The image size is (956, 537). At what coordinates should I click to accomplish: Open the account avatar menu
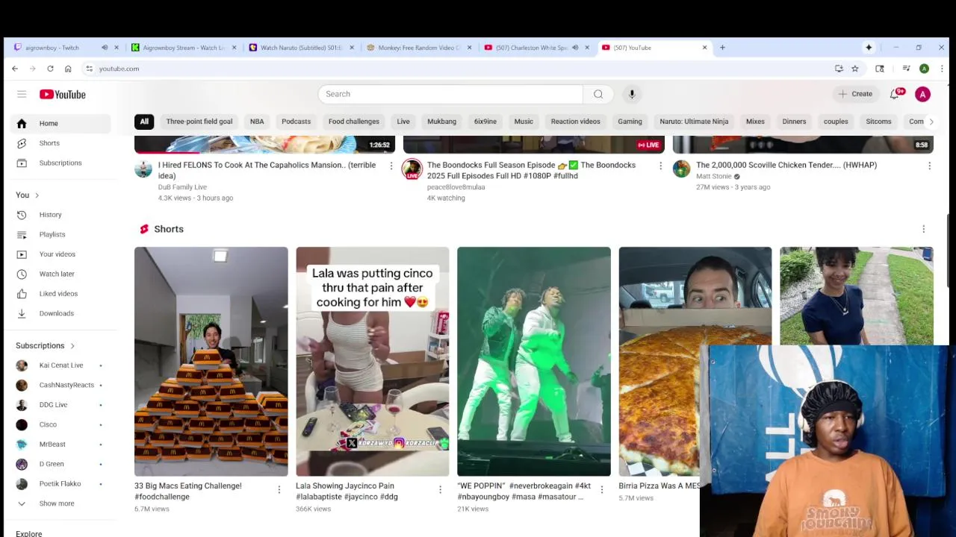coord(923,94)
